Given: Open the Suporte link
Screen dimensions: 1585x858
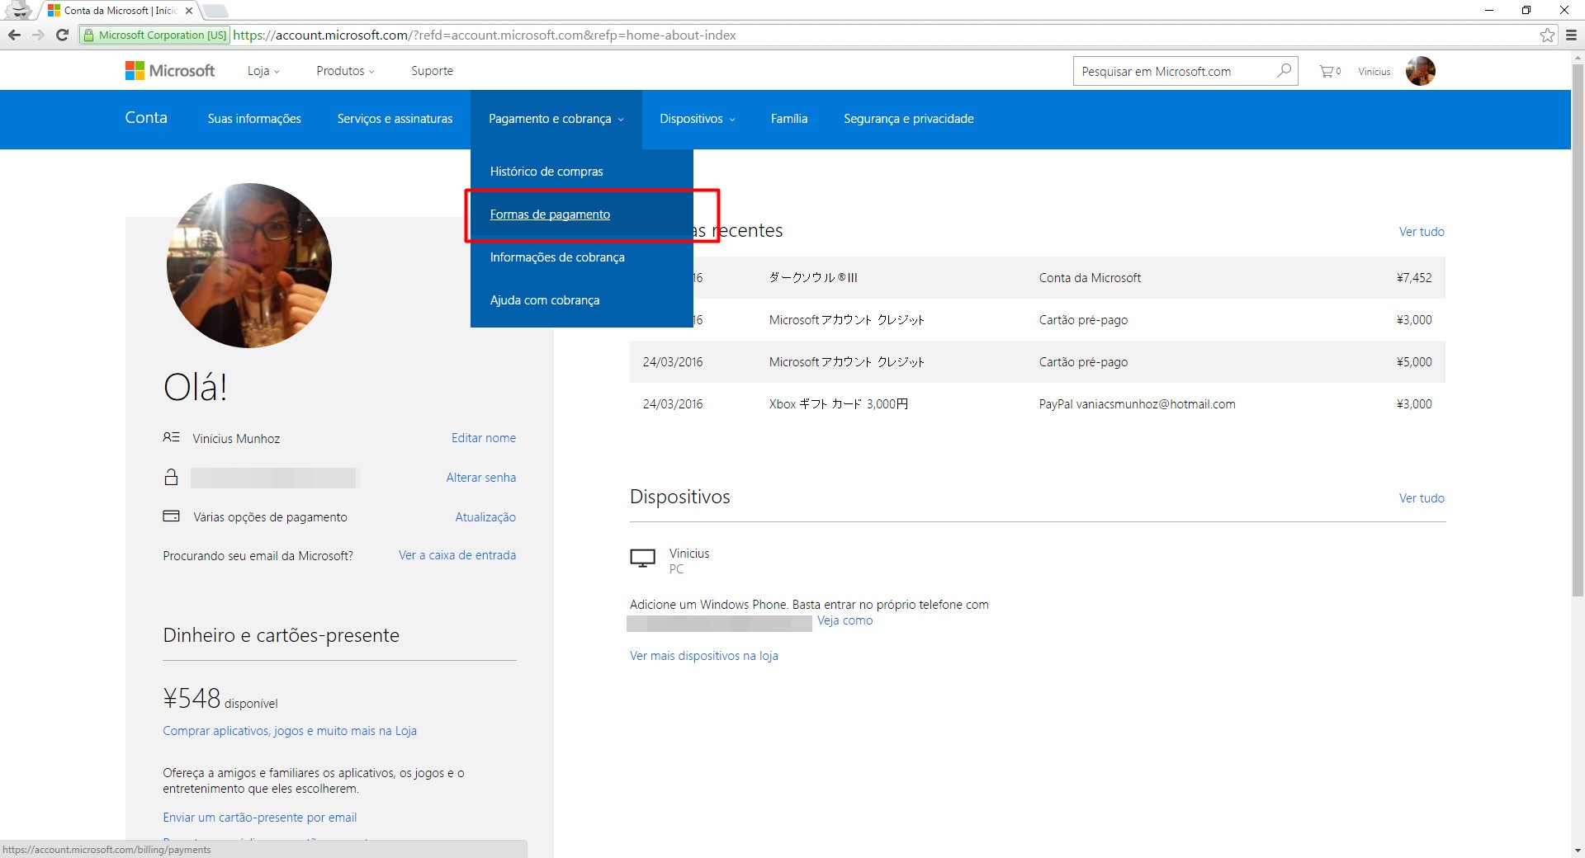Looking at the screenshot, I should [432, 71].
